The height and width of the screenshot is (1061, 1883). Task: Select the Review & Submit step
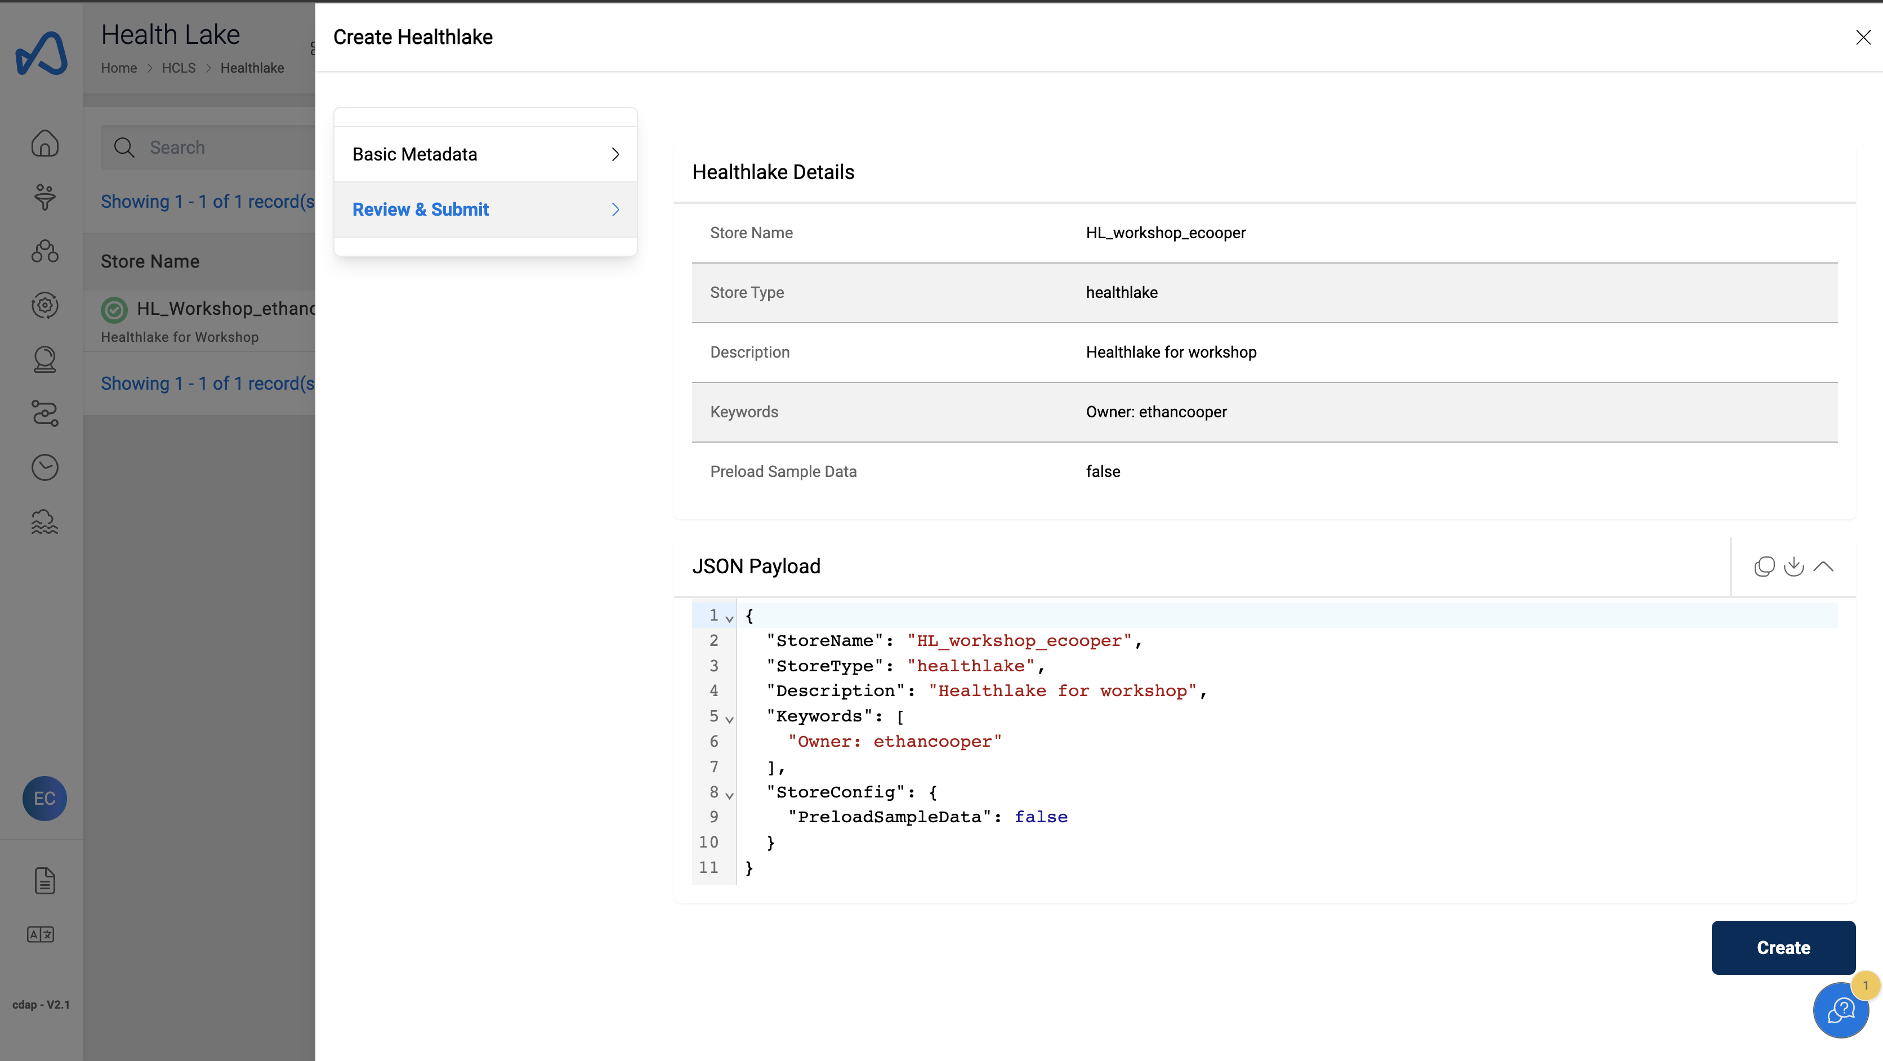click(x=485, y=209)
